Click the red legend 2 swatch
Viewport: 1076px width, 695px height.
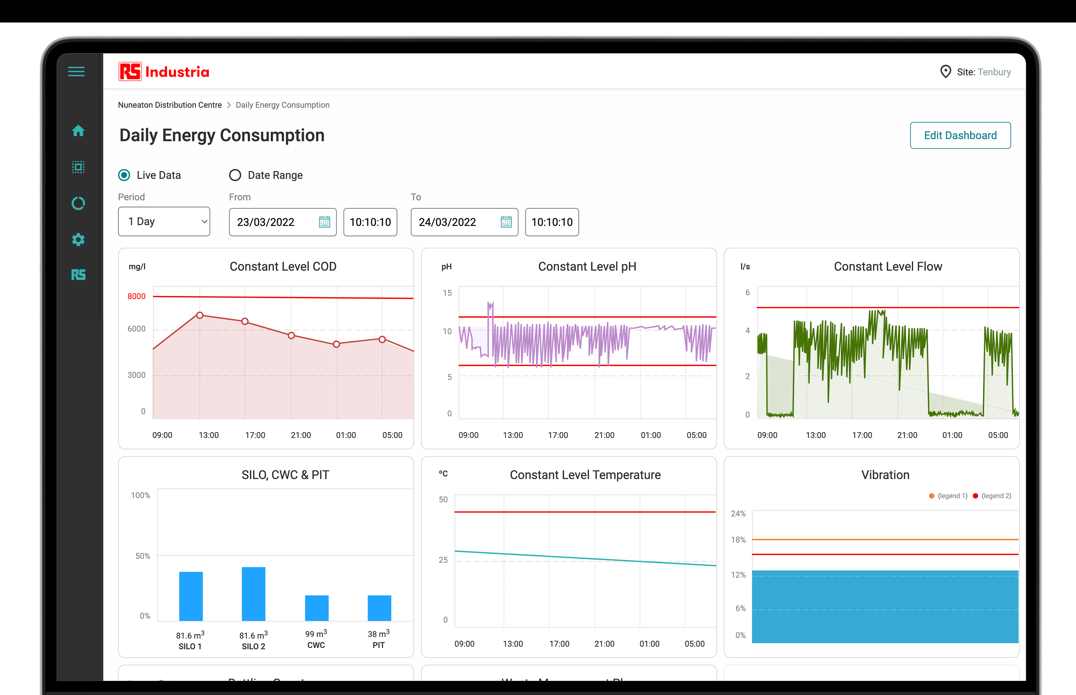point(975,496)
